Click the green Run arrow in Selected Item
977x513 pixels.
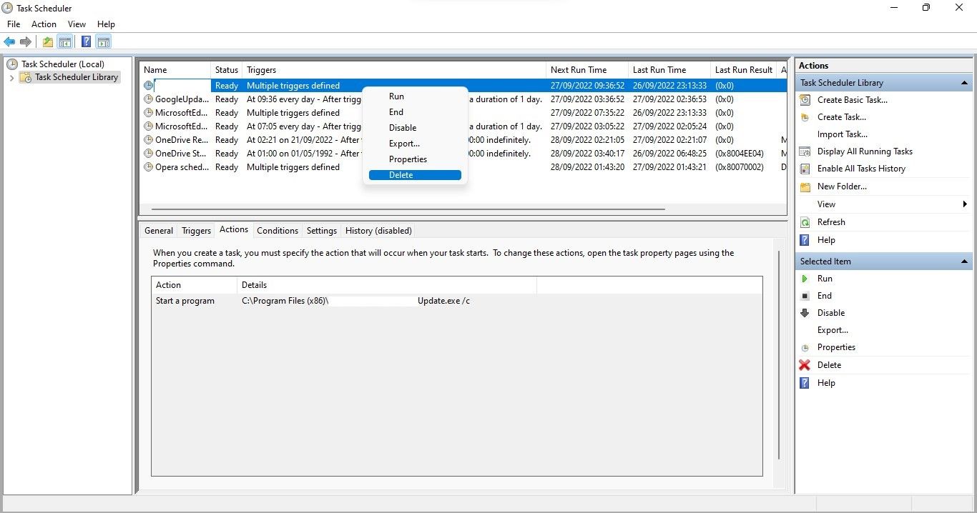(805, 279)
